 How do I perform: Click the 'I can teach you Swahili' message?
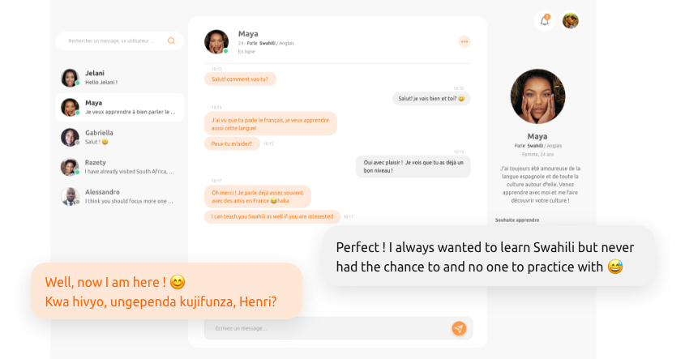point(272,216)
